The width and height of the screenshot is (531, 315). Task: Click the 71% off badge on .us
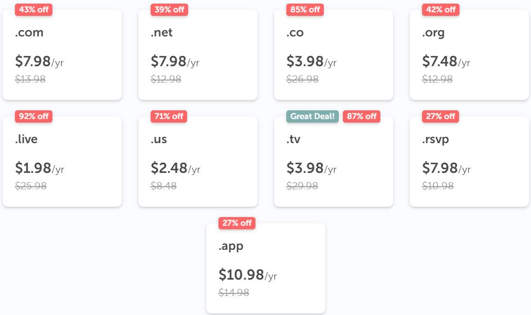169,116
